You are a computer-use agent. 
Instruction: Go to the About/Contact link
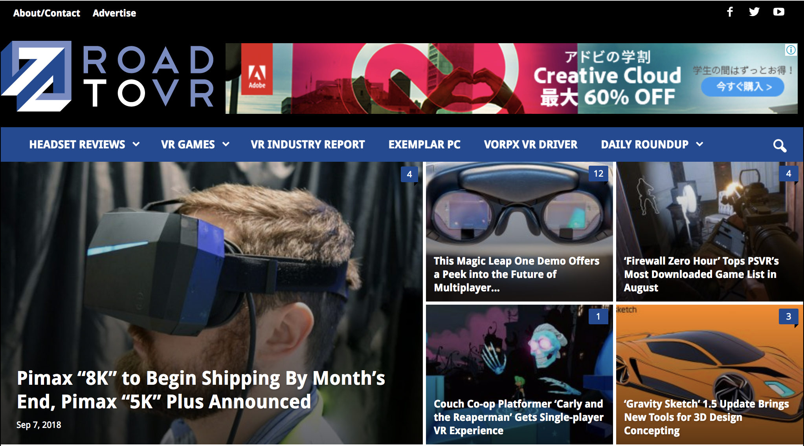[x=47, y=13]
